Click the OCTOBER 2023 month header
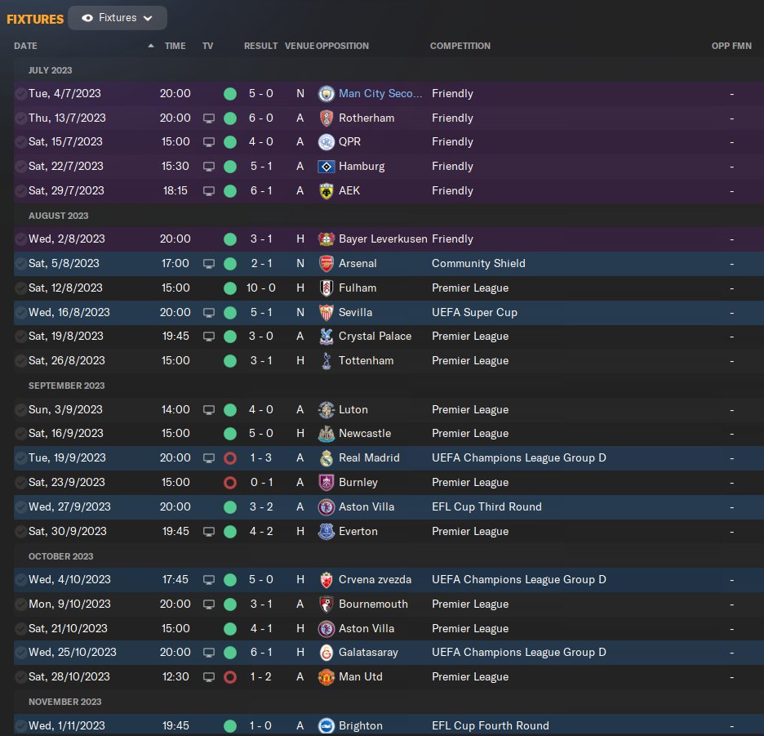The height and width of the screenshot is (736, 764). (60, 556)
